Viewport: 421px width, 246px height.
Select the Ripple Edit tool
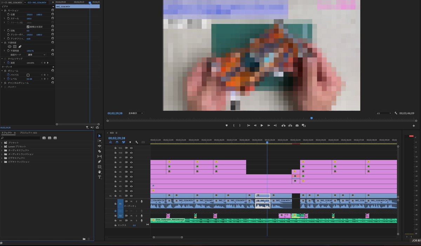click(99, 146)
